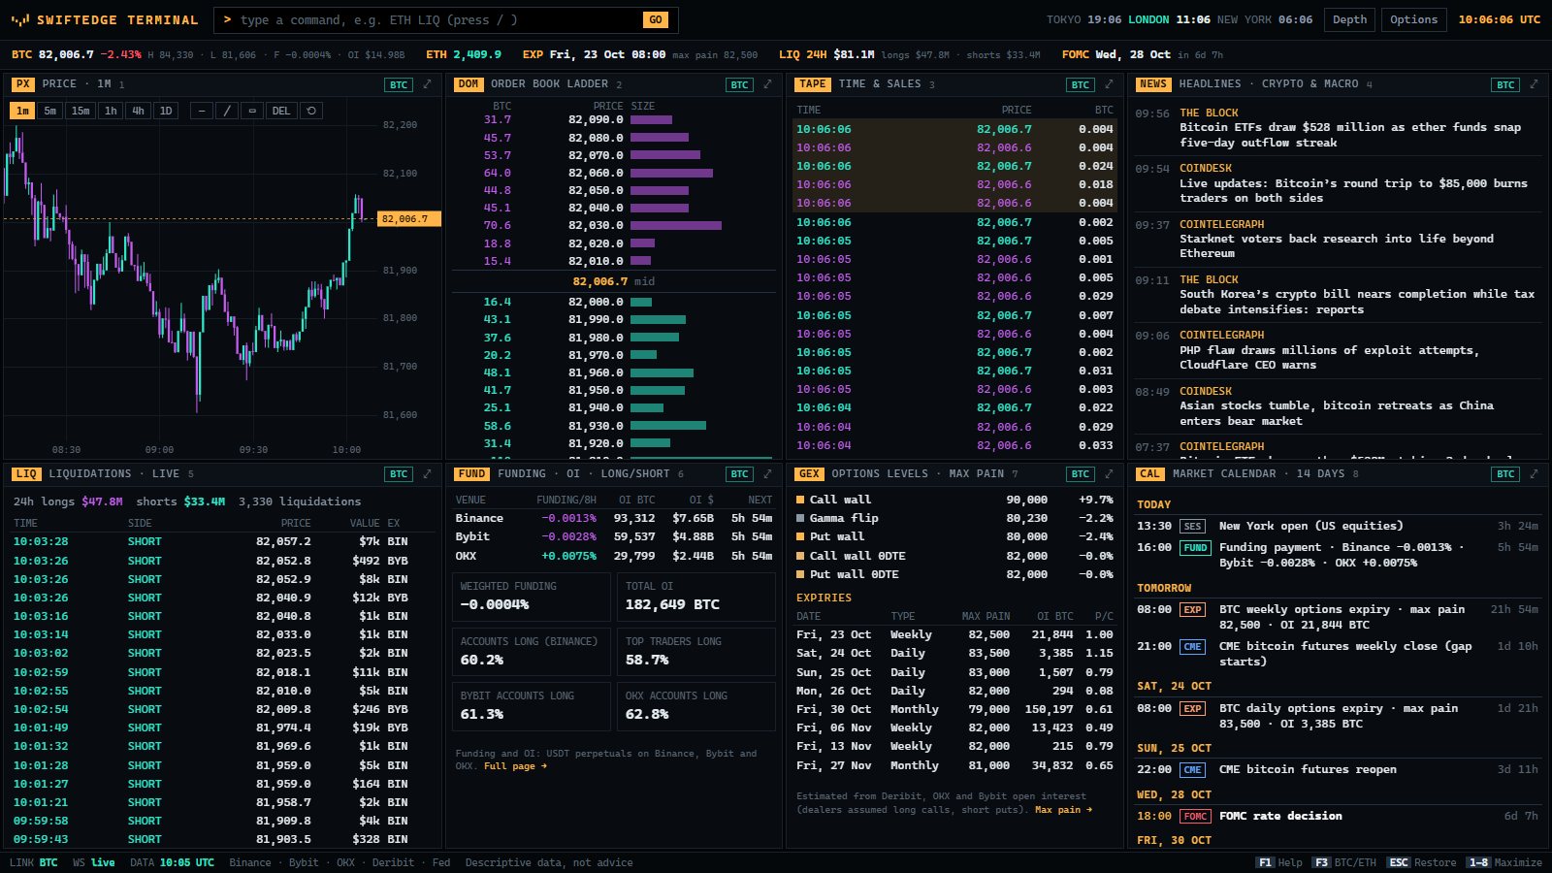
Task: Open BTC symbol selector on Order Book panel
Action: [x=739, y=85]
